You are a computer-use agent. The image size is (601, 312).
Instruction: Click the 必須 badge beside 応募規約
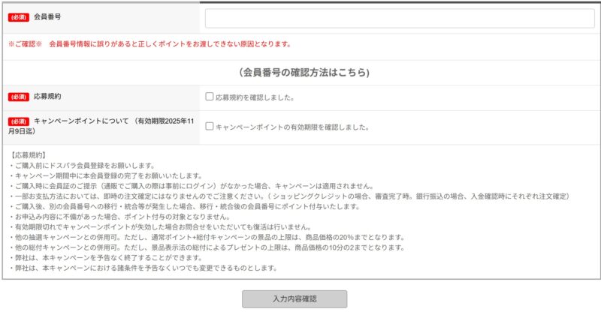[19, 97]
